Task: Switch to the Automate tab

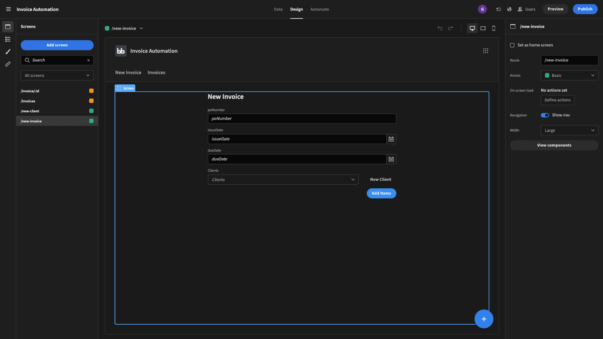Action: [320, 9]
